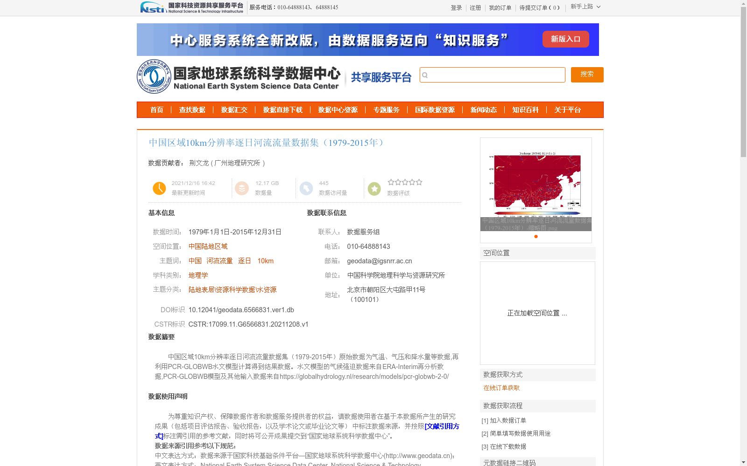Expand the 新手上路 dropdown
The height and width of the screenshot is (466, 747).
pyautogui.click(x=585, y=7)
